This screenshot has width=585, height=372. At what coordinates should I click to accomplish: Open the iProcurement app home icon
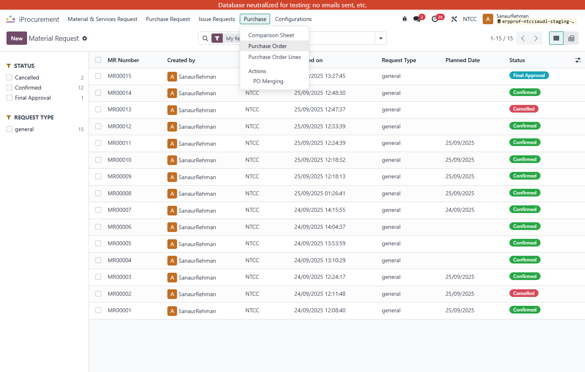[11, 19]
